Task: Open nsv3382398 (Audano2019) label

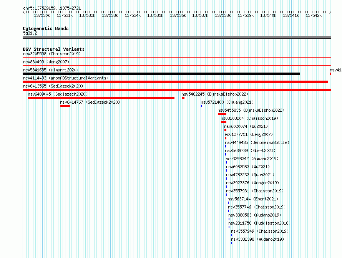Action: [x=257, y=239]
